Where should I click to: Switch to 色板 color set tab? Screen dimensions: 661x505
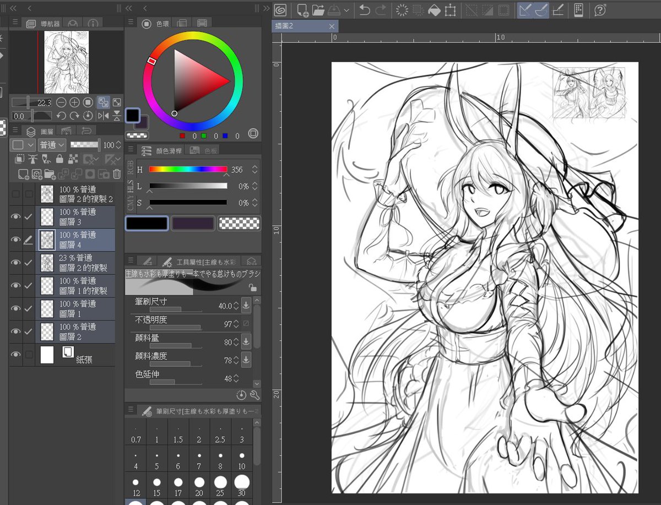pos(203,150)
